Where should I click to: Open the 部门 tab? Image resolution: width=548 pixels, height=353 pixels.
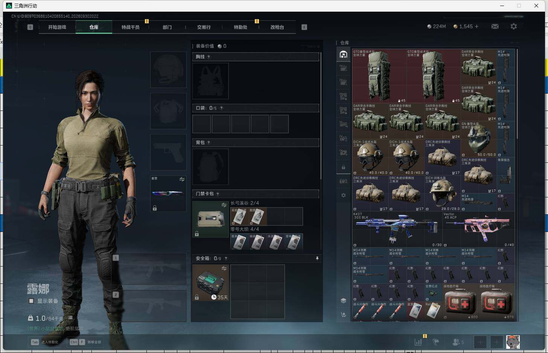pyautogui.click(x=167, y=27)
